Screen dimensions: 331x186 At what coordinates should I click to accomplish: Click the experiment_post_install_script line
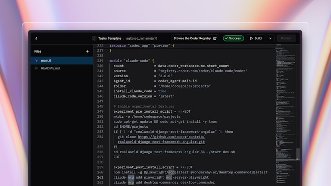pos(153,167)
